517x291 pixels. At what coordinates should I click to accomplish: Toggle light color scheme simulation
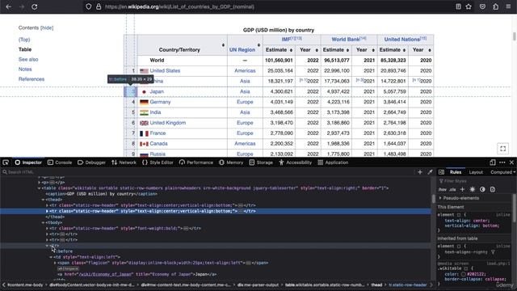[472, 189]
